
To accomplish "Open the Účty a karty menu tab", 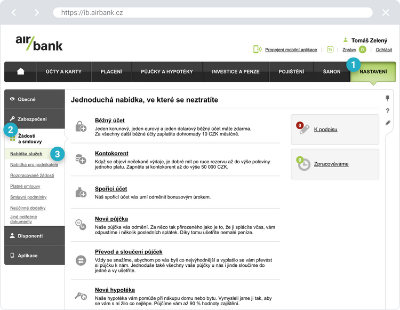I will pos(63,71).
